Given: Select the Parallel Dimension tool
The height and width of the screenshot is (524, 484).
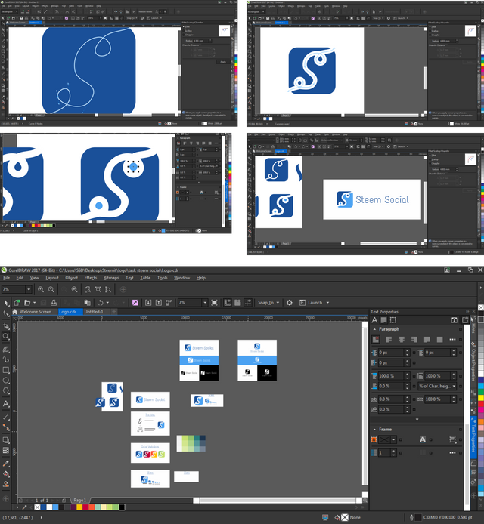Looking at the screenshot, I should click(x=6, y=417).
